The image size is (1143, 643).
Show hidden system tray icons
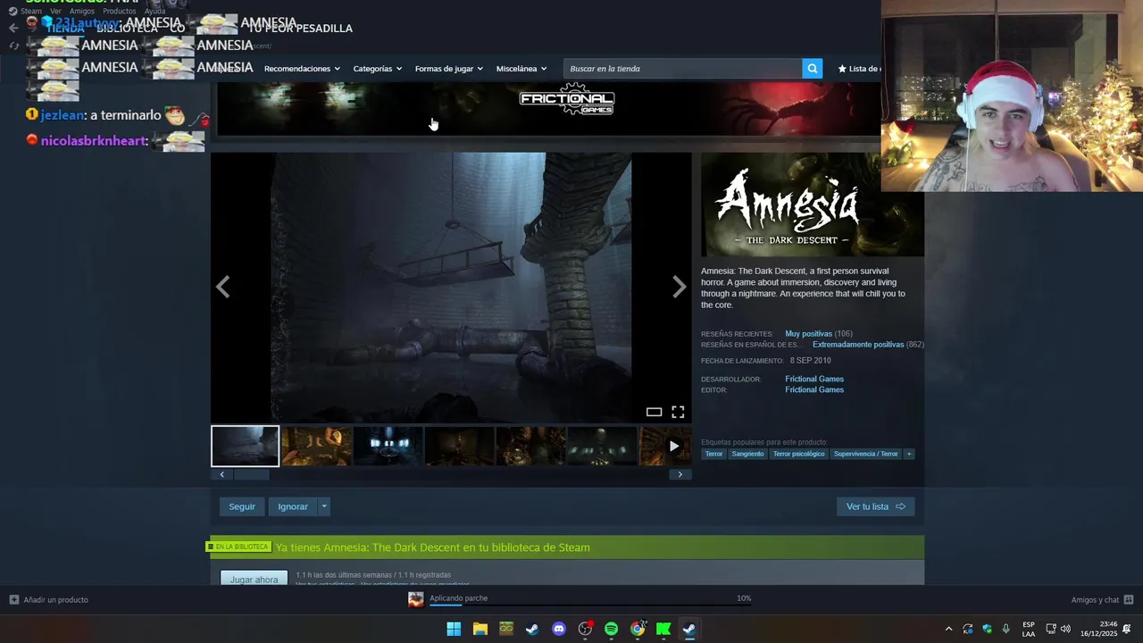(948, 629)
